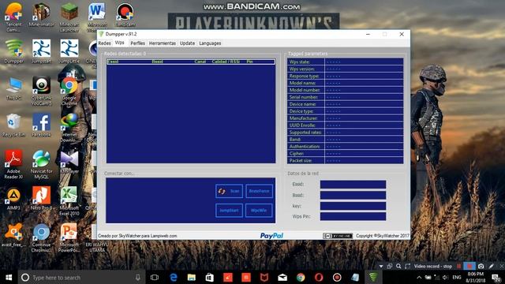The image size is (505, 284).
Task: Focus the key input field
Action: [x=353, y=206]
